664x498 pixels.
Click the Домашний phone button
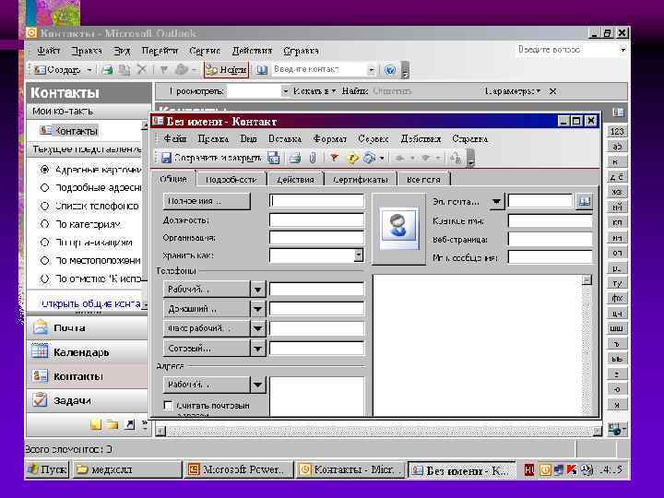coord(207,309)
